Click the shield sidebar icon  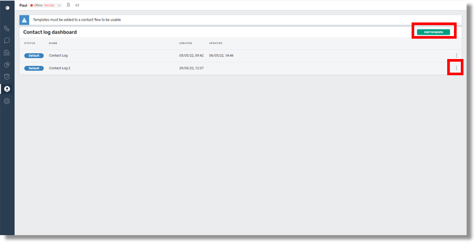[x=7, y=77]
